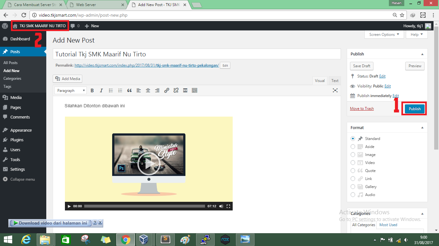This screenshot has height=246, width=439.
Task: Switch to the Text editor tab
Action: (335, 80)
